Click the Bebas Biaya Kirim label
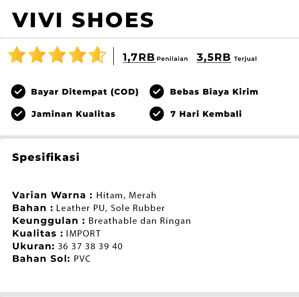299x297 pixels. click(x=214, y=92)
